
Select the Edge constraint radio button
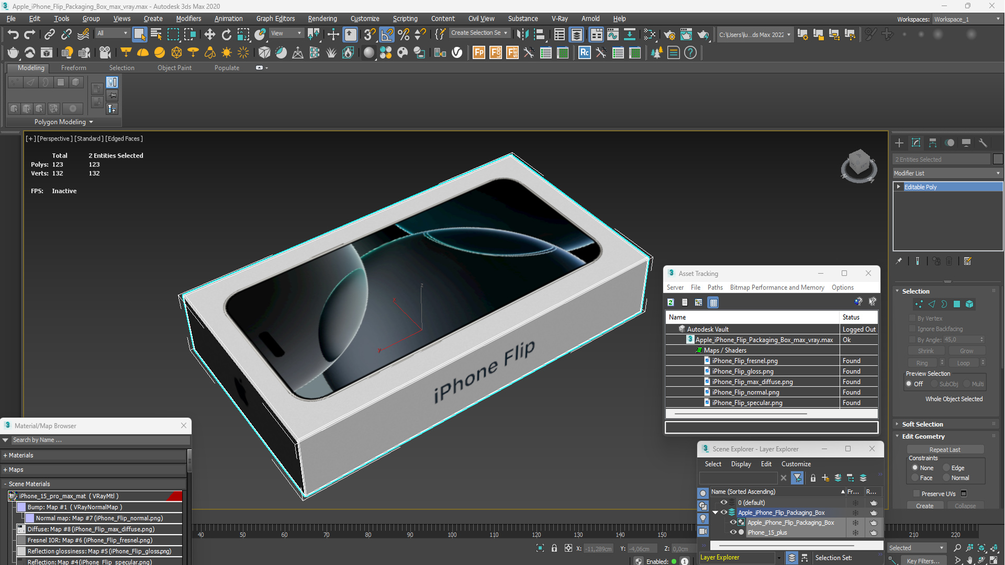pos(946,468)
